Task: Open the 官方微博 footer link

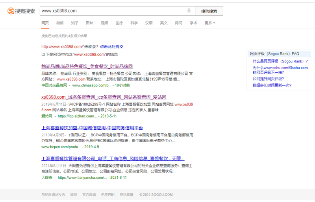Action: 89,195
